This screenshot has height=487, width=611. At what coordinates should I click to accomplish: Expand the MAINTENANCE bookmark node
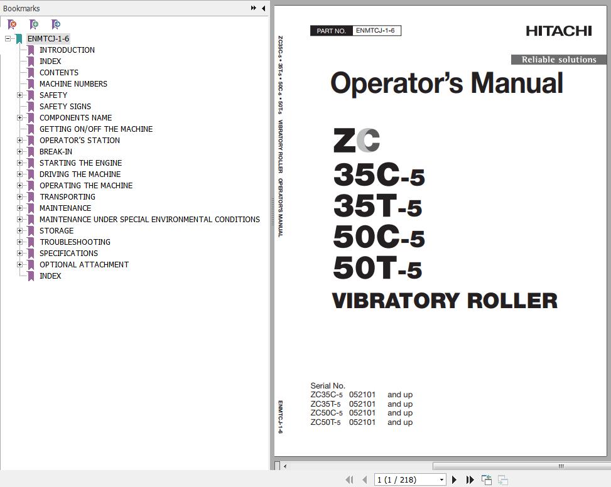pyautogui.click(x=19, y=208)
